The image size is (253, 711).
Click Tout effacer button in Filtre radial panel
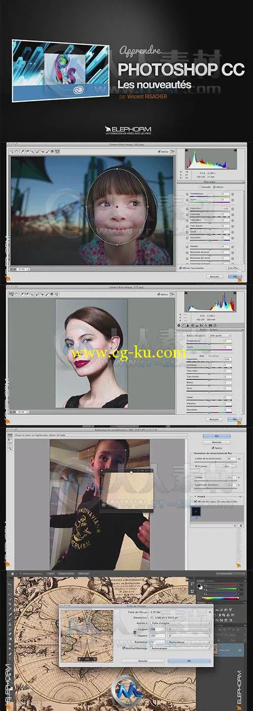(x=233, y=268)
